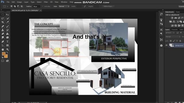Open the Image menu
The height and width of the screenshot is (103, 184).
pos(19,2)
